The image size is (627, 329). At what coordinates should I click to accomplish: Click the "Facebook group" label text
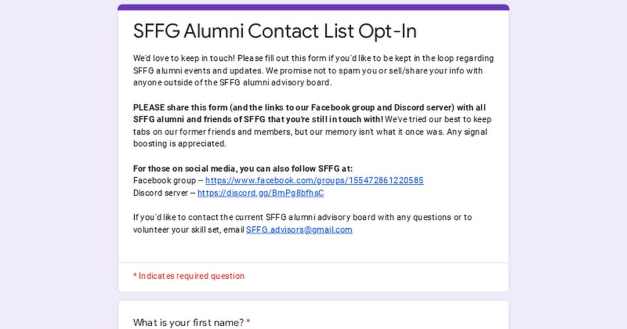pyautogui.click(x=164, y=180)
